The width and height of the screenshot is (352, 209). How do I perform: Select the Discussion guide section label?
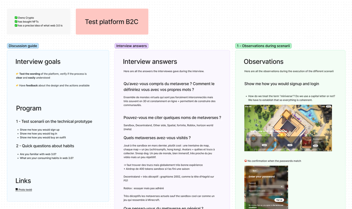tap(23, 46)
